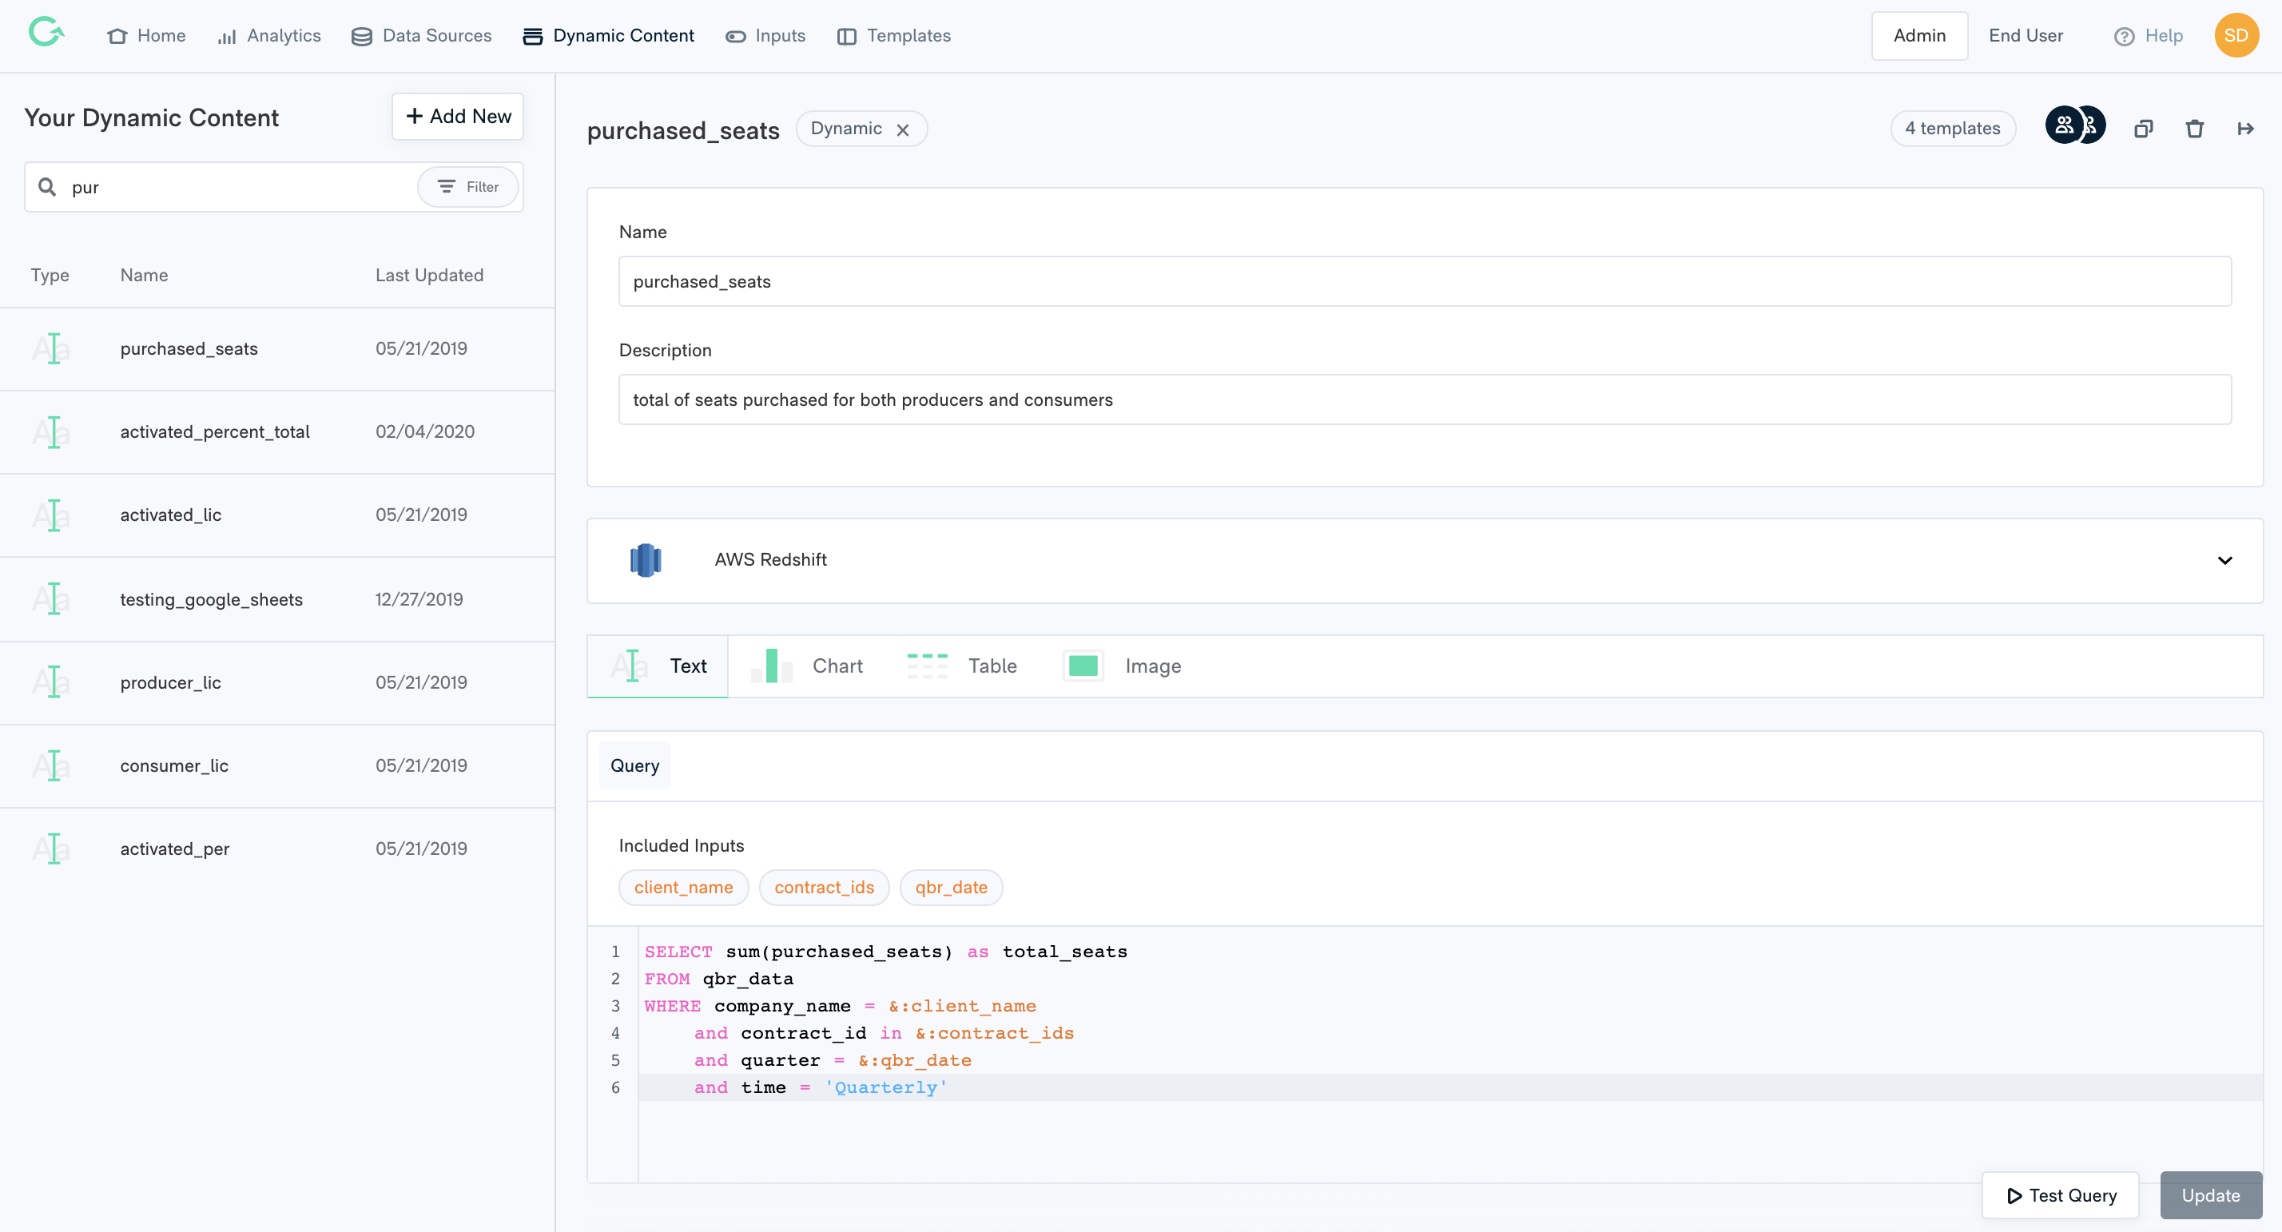Click the Add New button
Screen dimensions: 2282x1232
458,116
